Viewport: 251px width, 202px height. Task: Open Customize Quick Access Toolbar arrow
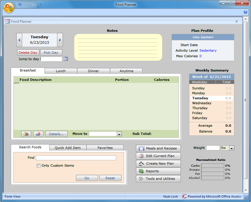pos(41,5)
